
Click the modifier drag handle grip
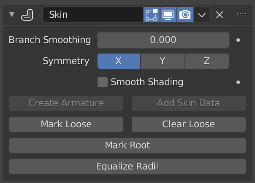click(241, 15)
